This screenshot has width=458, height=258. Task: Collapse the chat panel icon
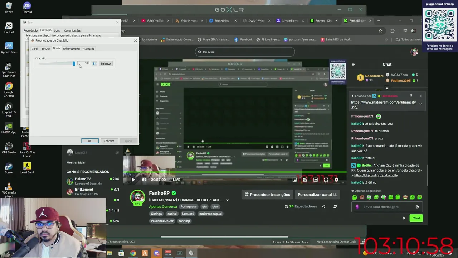[354, 64]
